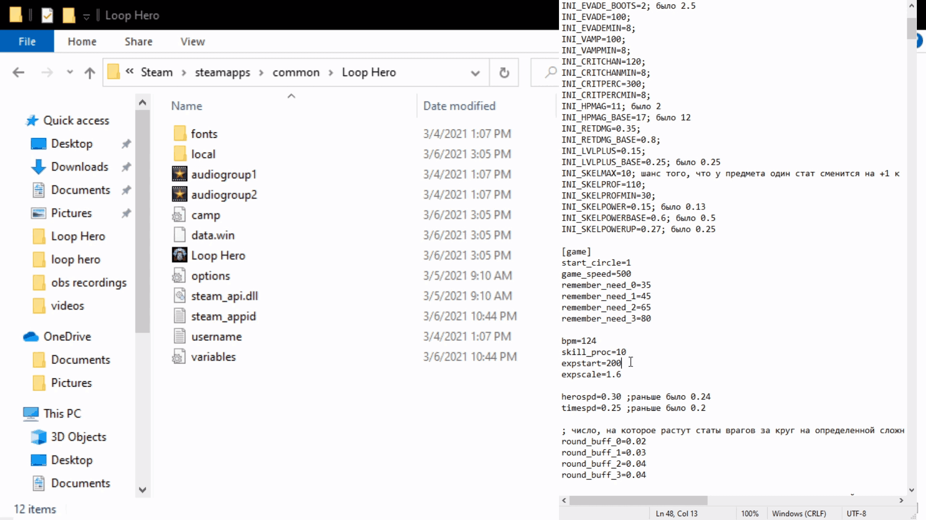Open the File menu

(x=27, y=41)
